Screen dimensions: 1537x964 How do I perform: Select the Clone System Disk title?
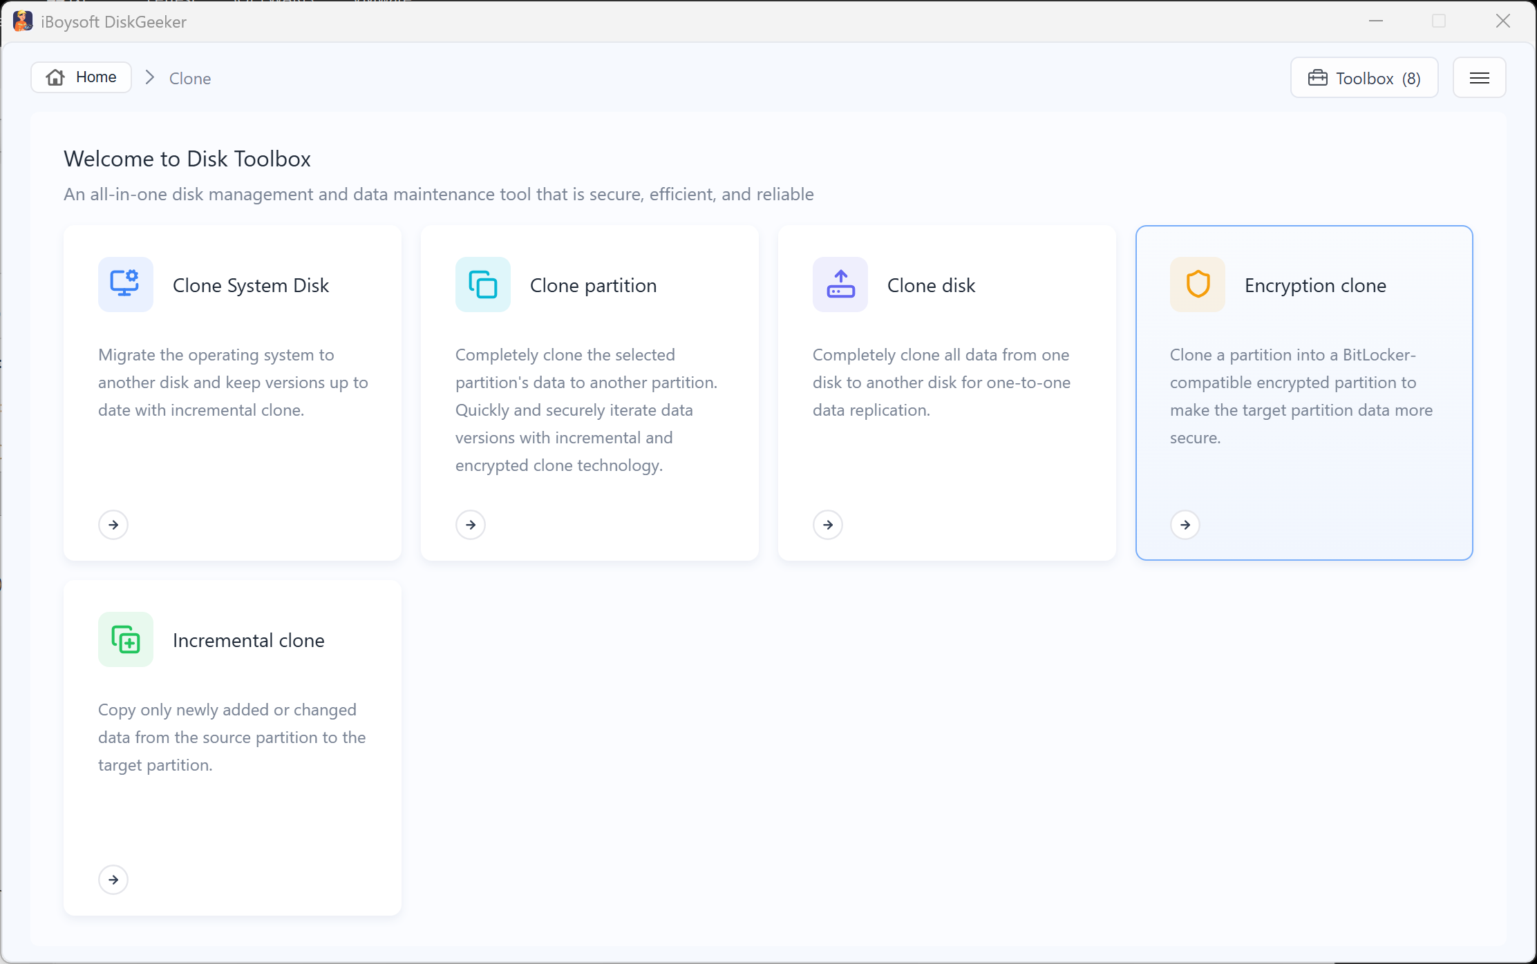[x=251, y=285]
